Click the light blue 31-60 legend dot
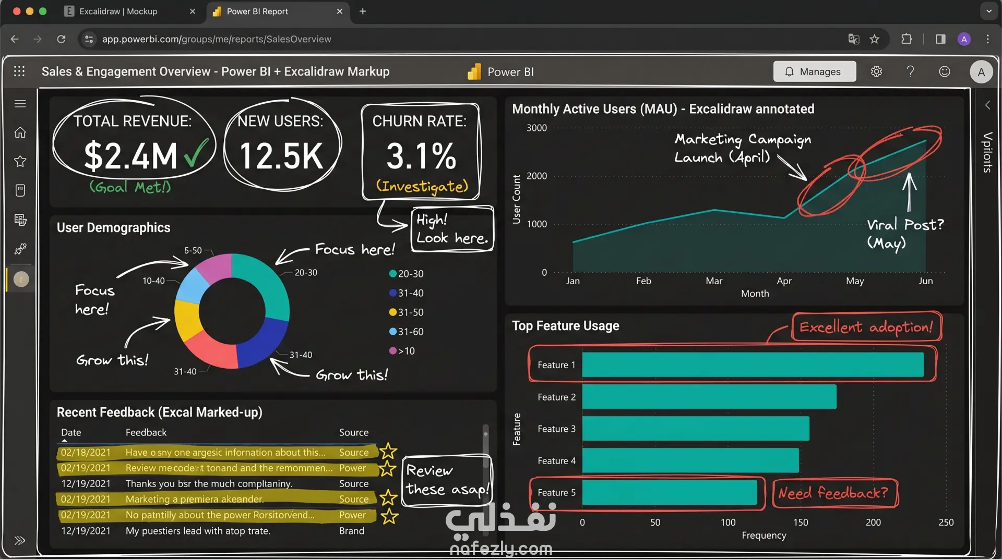This screenshot has height=559, width=1002. (x=393, y=332)
